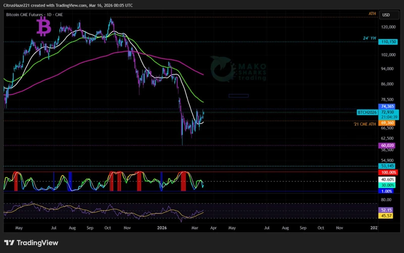Click the Jul label on the right time axis
Screen dimensions: 404x253
(266, 228)
